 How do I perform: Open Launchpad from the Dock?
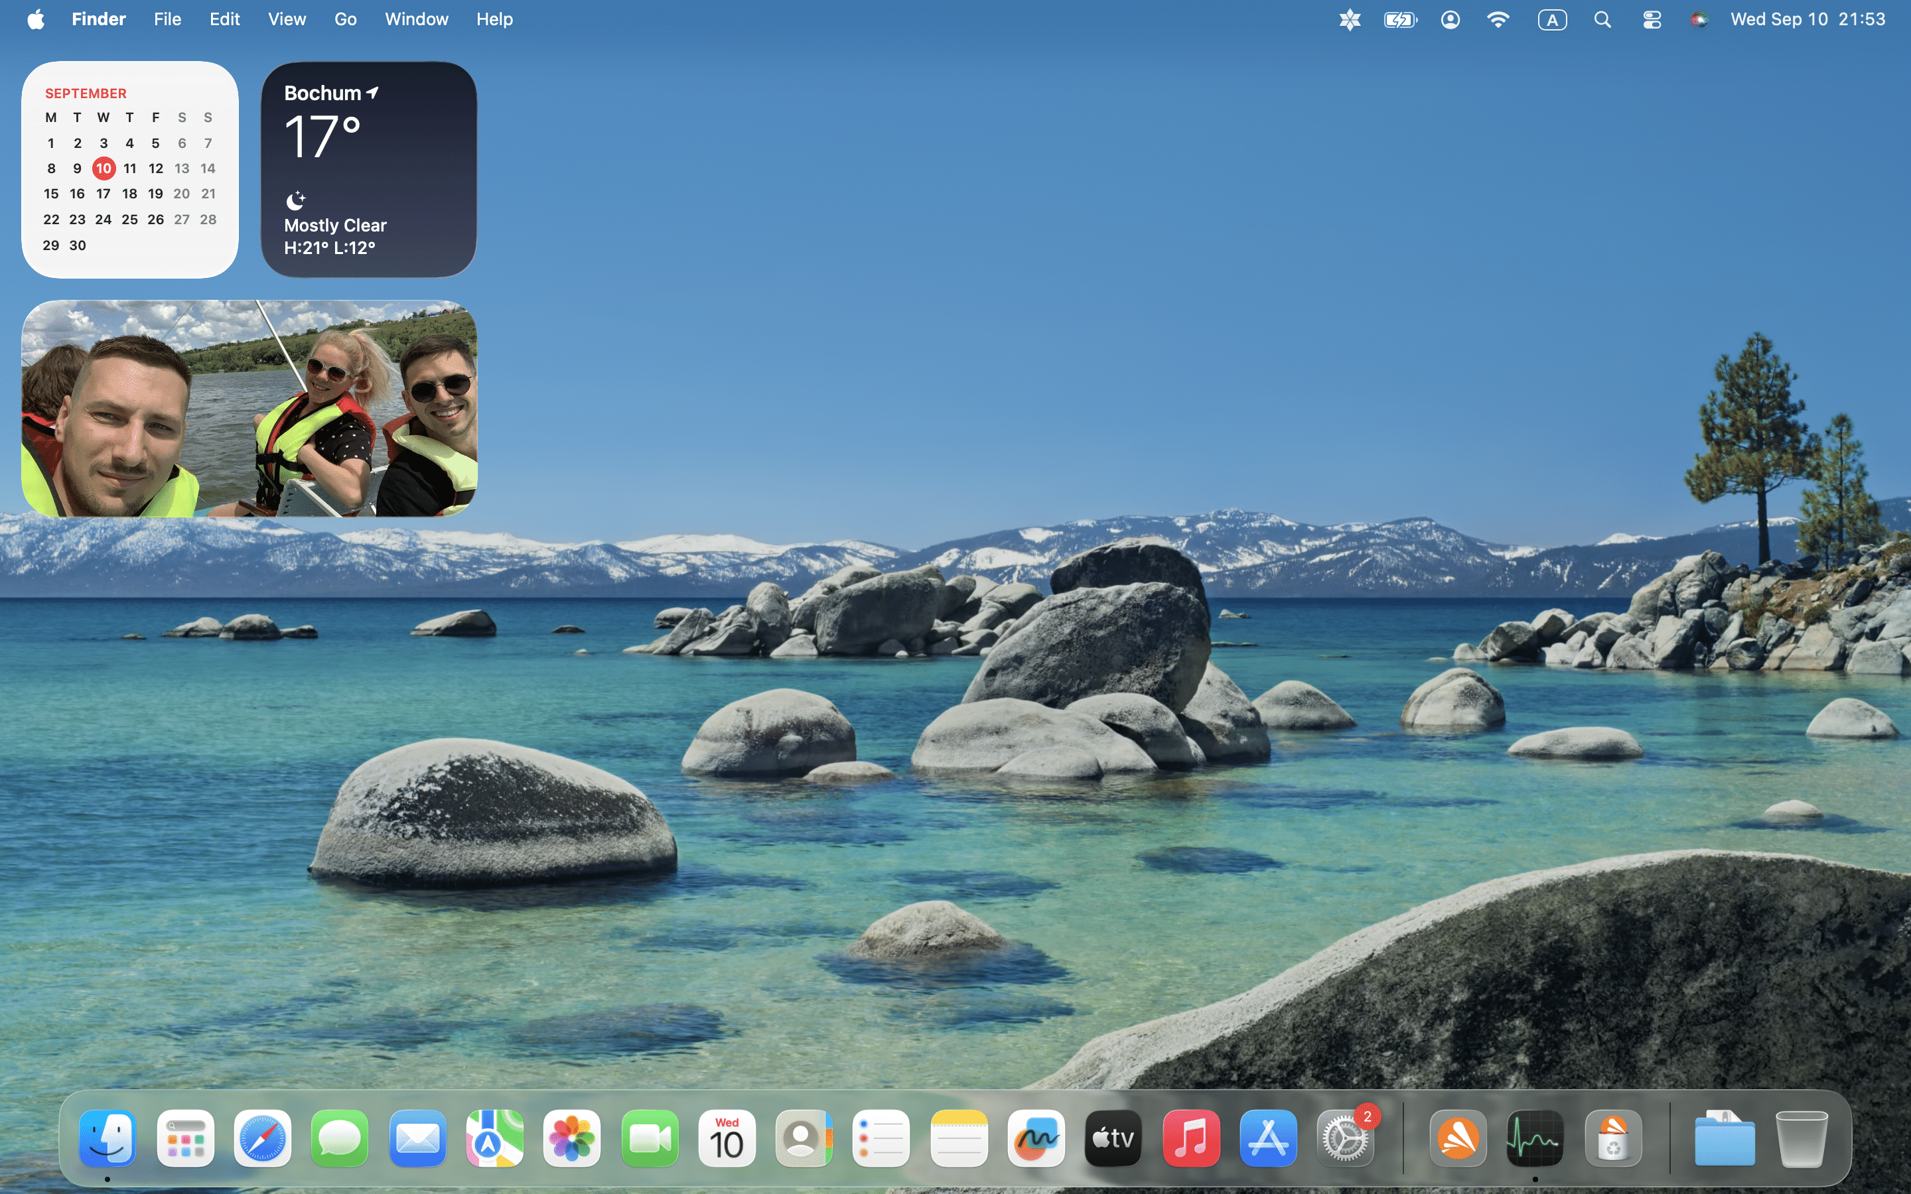click(x=186, y=1138)
